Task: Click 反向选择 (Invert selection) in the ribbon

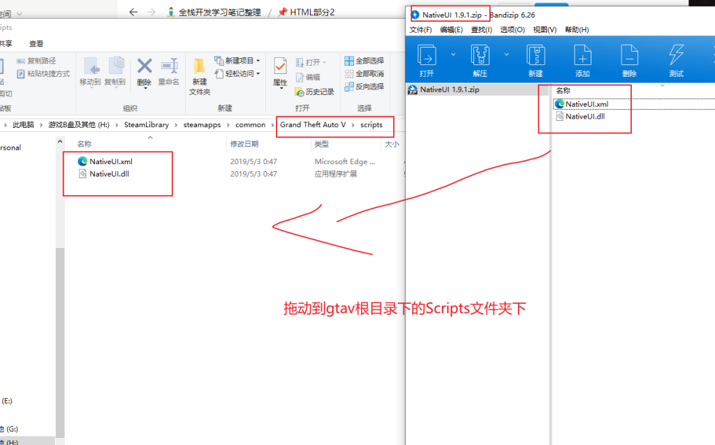Action: [x=364, y=86]
